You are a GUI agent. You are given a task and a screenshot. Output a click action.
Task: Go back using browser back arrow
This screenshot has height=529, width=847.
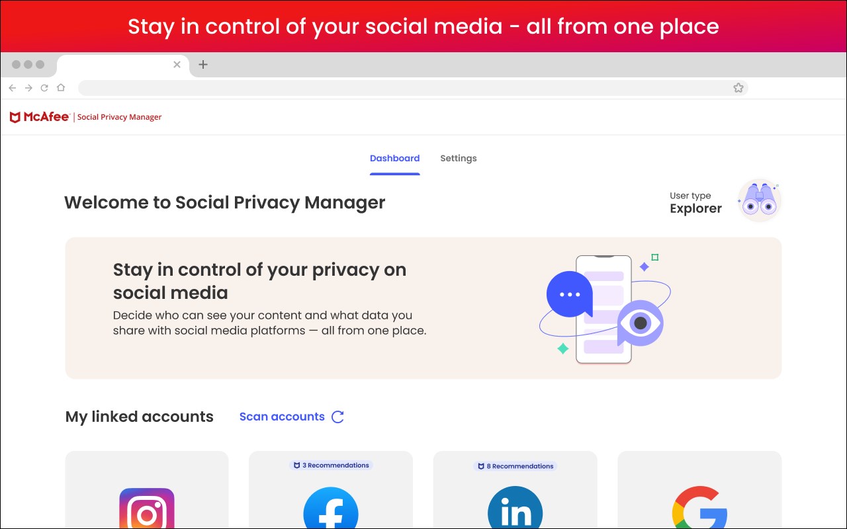[13, 88]
